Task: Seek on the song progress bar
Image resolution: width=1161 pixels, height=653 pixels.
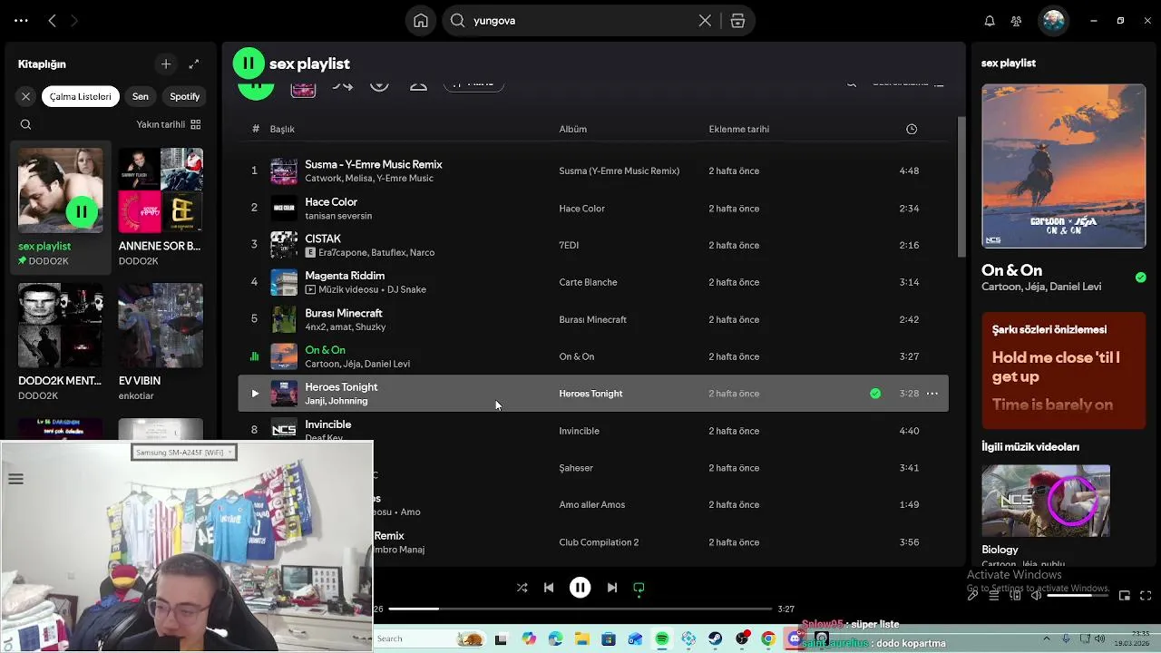Action: pos(580,609)
